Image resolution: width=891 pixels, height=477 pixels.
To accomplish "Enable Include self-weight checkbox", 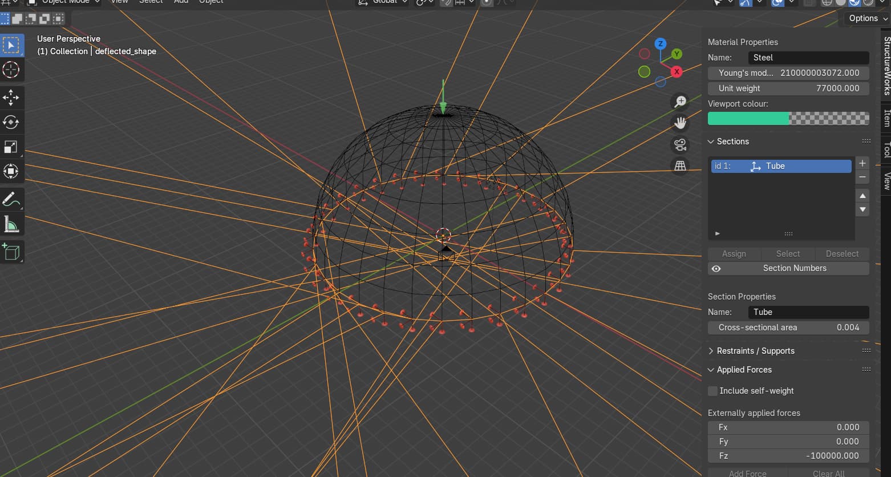I will [x=712, y=391].
